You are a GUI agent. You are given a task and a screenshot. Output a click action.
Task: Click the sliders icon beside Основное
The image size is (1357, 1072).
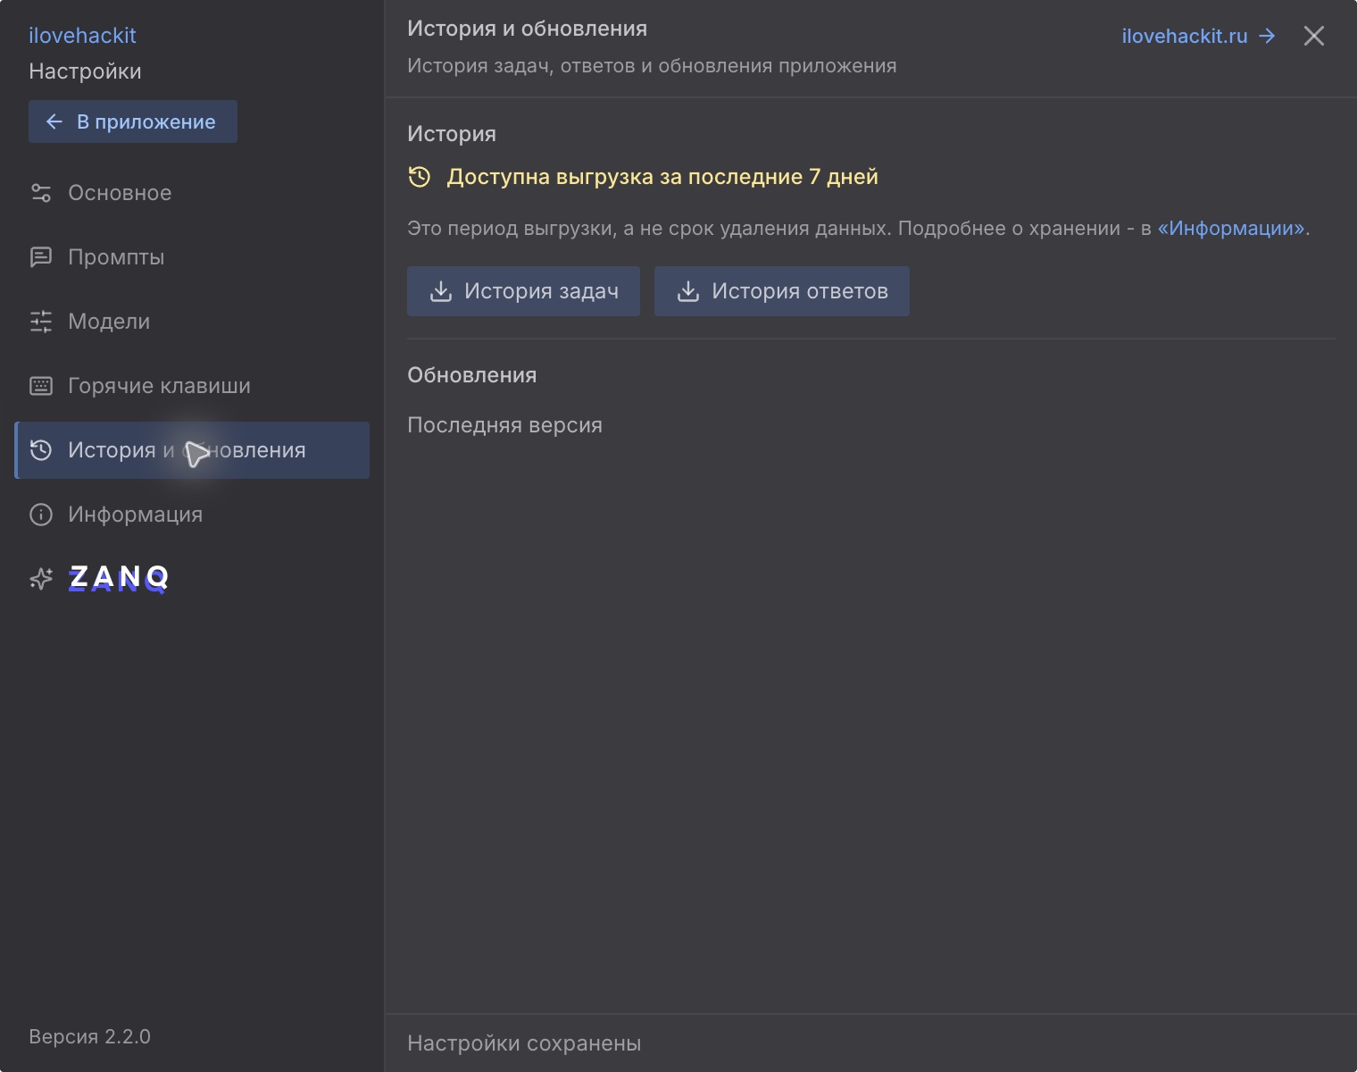click(41, 193)
